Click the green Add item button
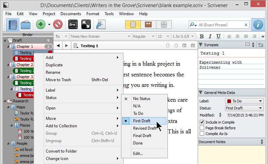 pos(41,25)
